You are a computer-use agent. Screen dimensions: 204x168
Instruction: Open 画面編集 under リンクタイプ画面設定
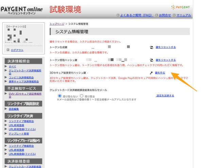click(14, 109)
